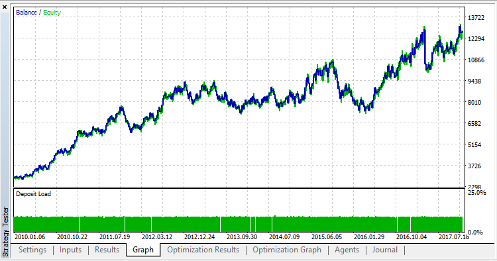Open the Results tab
Image resolution: width=497 pixels, height=261 pixels.
[107, 250]
